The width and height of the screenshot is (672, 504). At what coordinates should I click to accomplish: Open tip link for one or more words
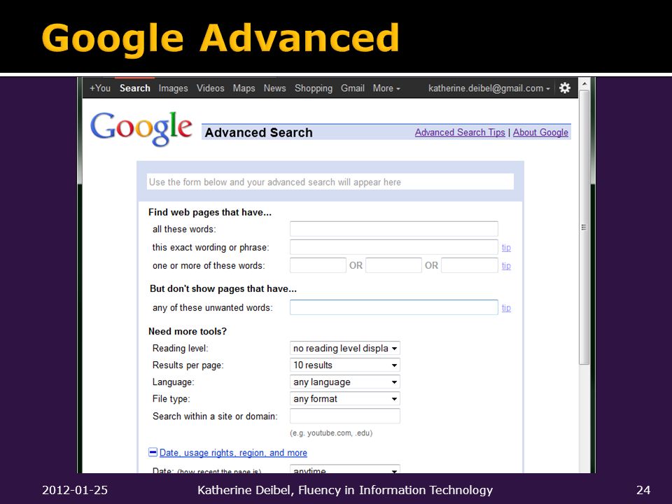[506, 266]
